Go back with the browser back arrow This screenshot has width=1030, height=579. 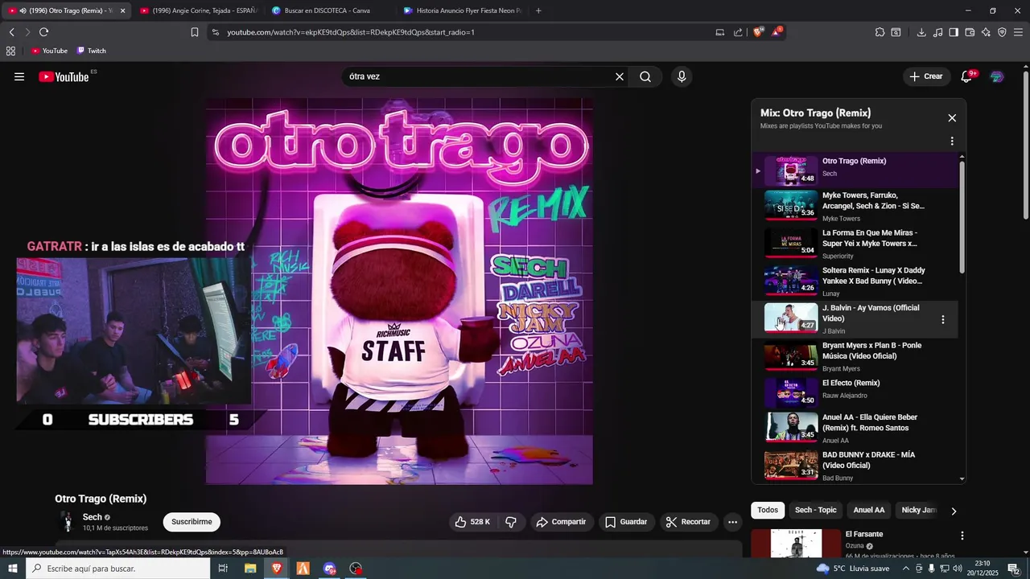(x=11, y=32)
